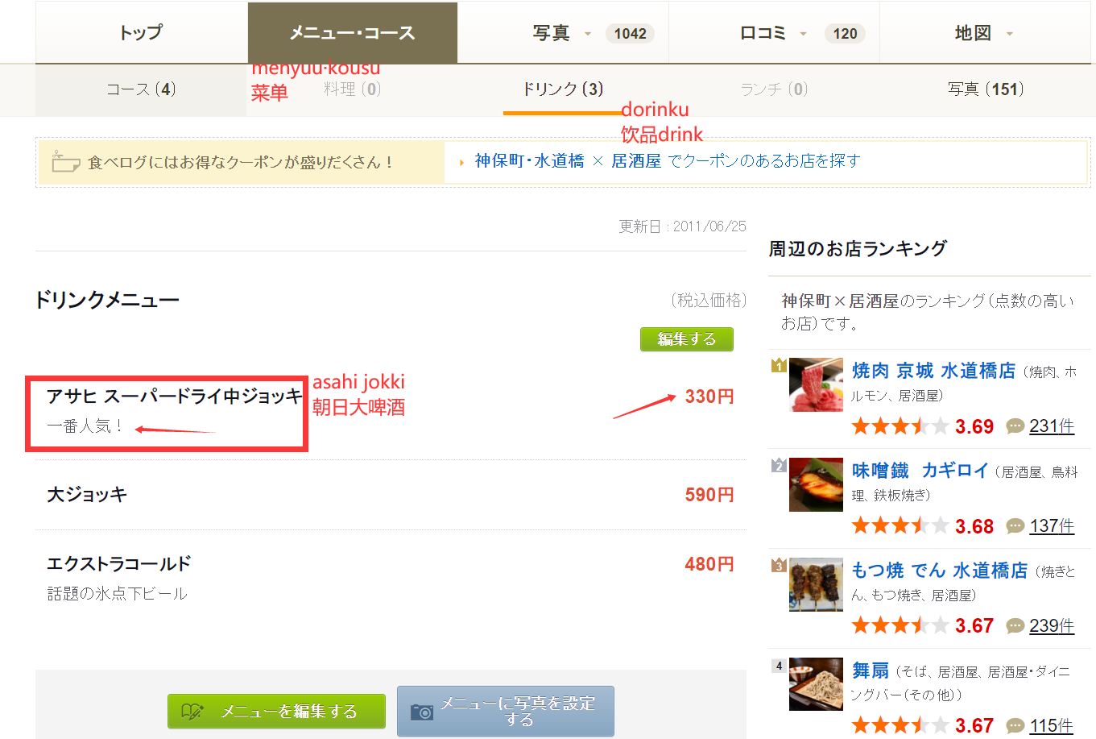Open 舞扇 restaurant link
The width and height of the screenshot is (1096, 739).
tap(871, 670)
